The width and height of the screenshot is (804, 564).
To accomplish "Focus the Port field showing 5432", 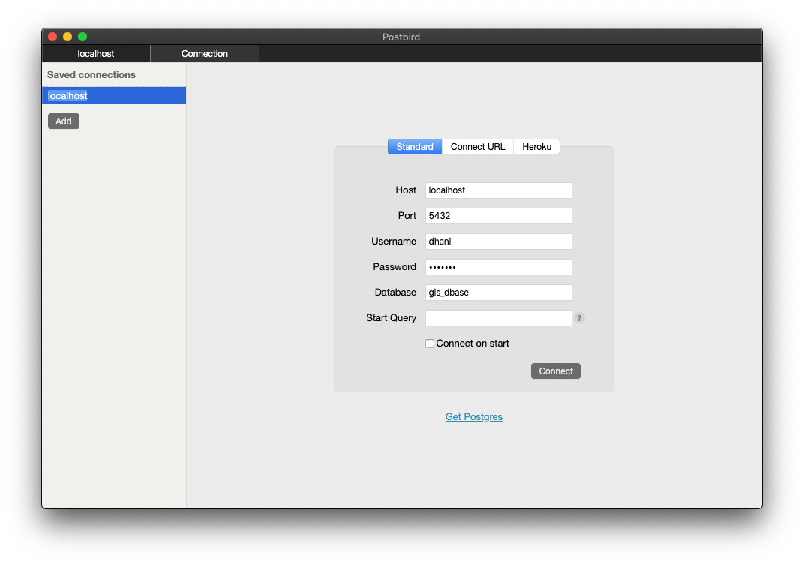I will [498, 216].
